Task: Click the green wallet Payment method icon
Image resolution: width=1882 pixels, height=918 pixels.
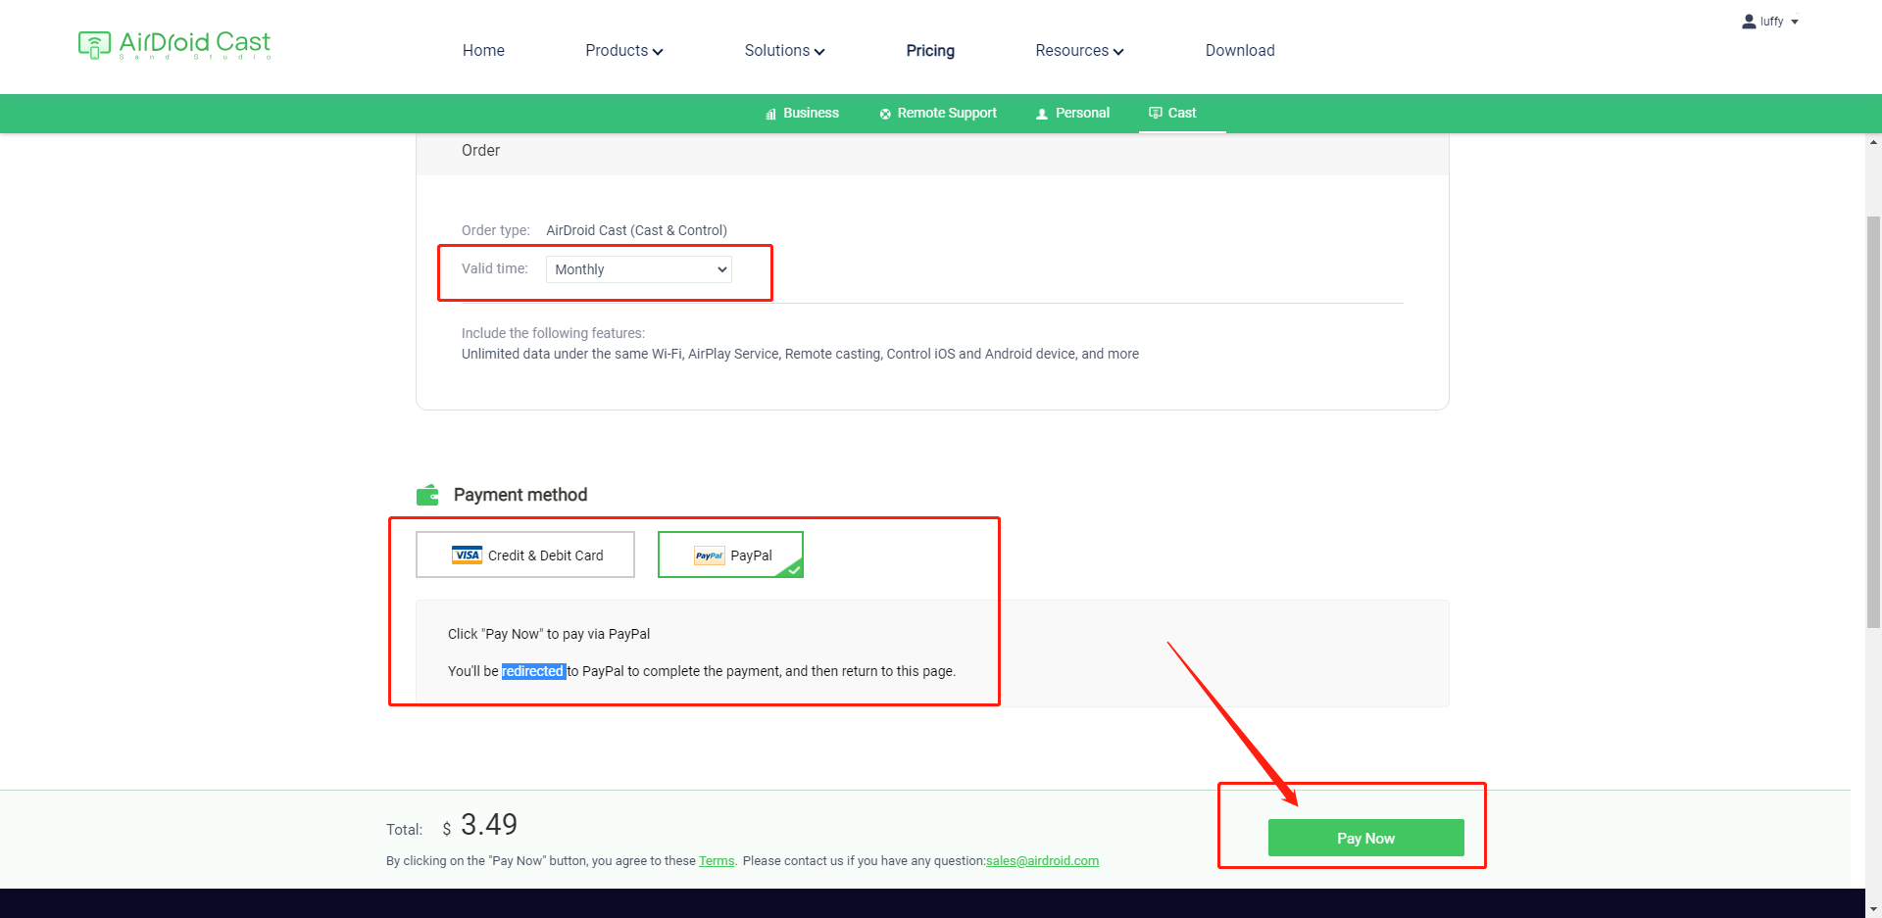Action: coord(427,495)
